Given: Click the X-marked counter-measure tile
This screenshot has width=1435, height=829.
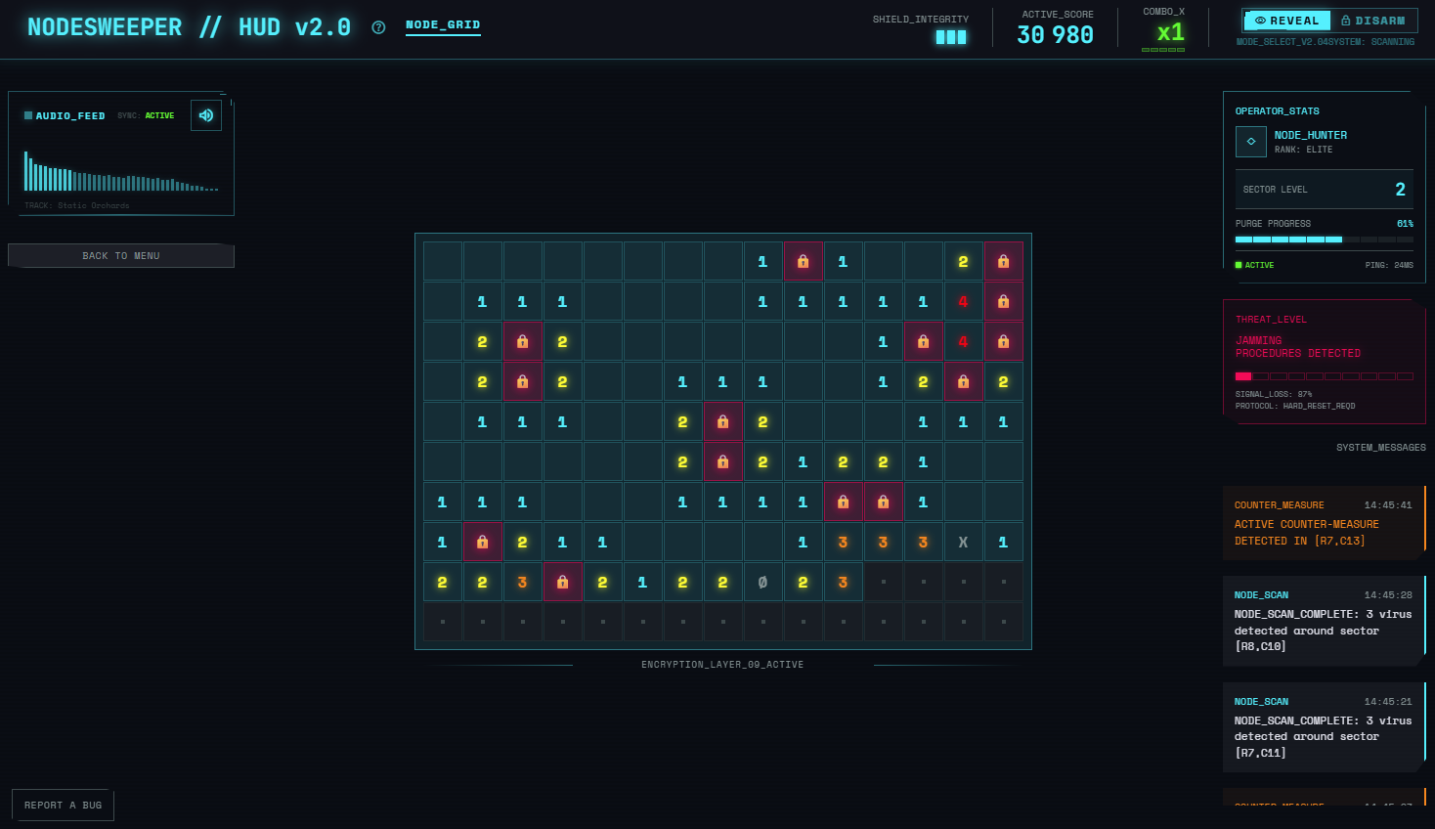Looking at the screenshot, I should (964, 543).
